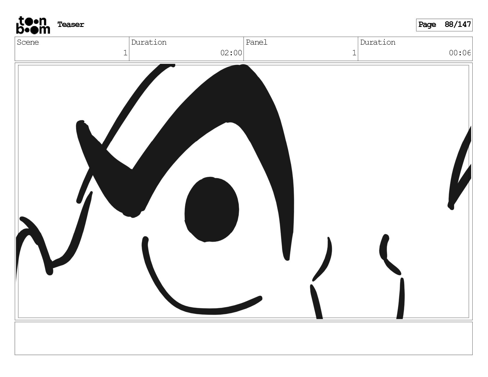Click the 'Panel' header label
Viewport: 488px width, 377px height.
click(256, 42)
